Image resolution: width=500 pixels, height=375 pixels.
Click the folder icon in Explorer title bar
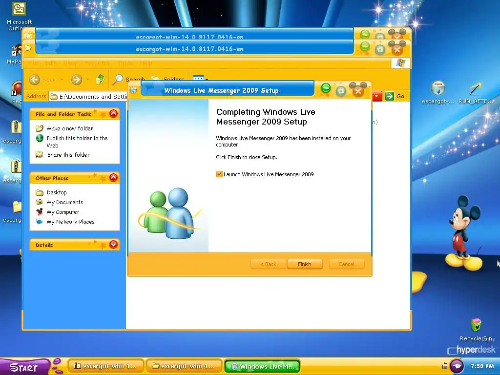28,48
